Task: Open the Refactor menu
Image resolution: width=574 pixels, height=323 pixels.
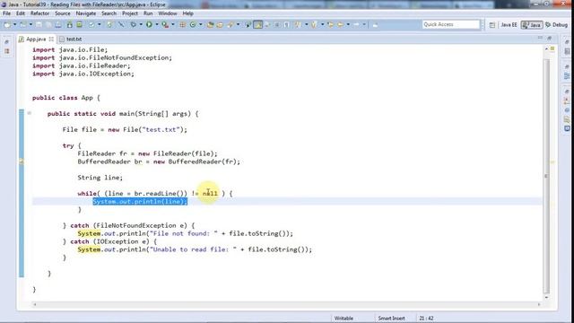Action: (39, 13)
